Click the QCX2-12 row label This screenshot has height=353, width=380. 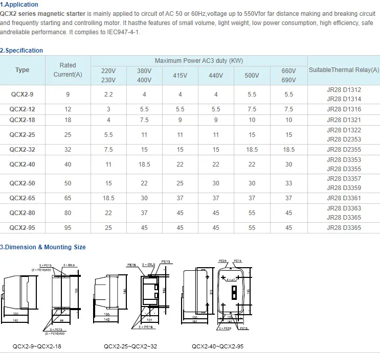tap(23, 109)
